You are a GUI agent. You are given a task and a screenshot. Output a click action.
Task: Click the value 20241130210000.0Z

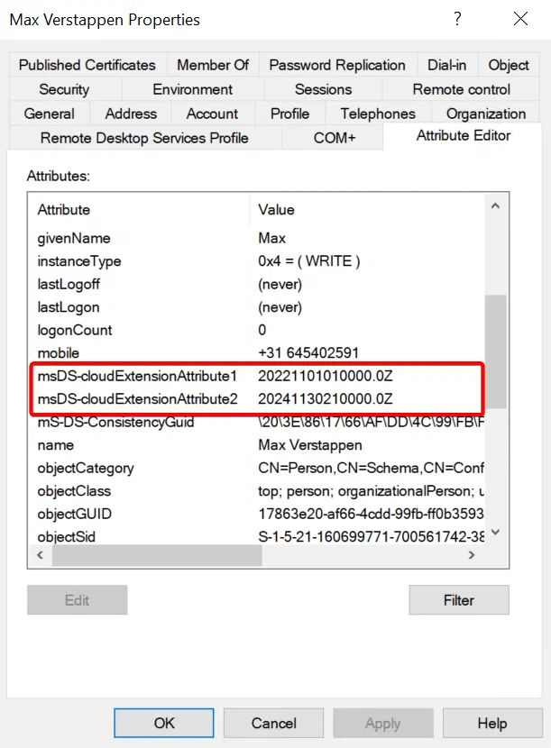[x=326, y=399]
